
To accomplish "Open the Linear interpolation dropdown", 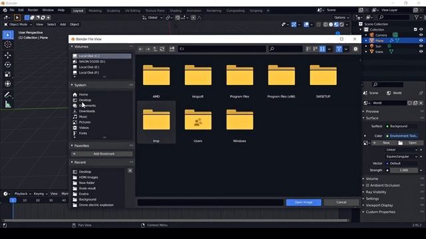I will 401,149.
